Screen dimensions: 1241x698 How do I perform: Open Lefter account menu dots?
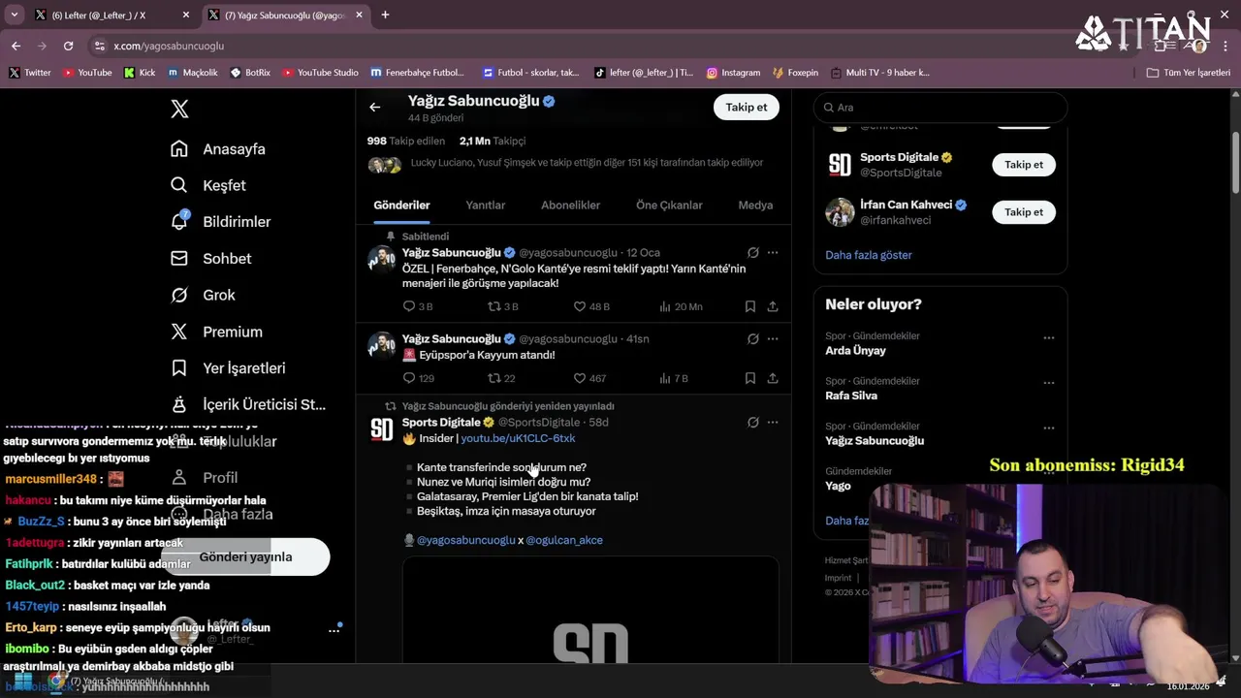pos(334,630)
